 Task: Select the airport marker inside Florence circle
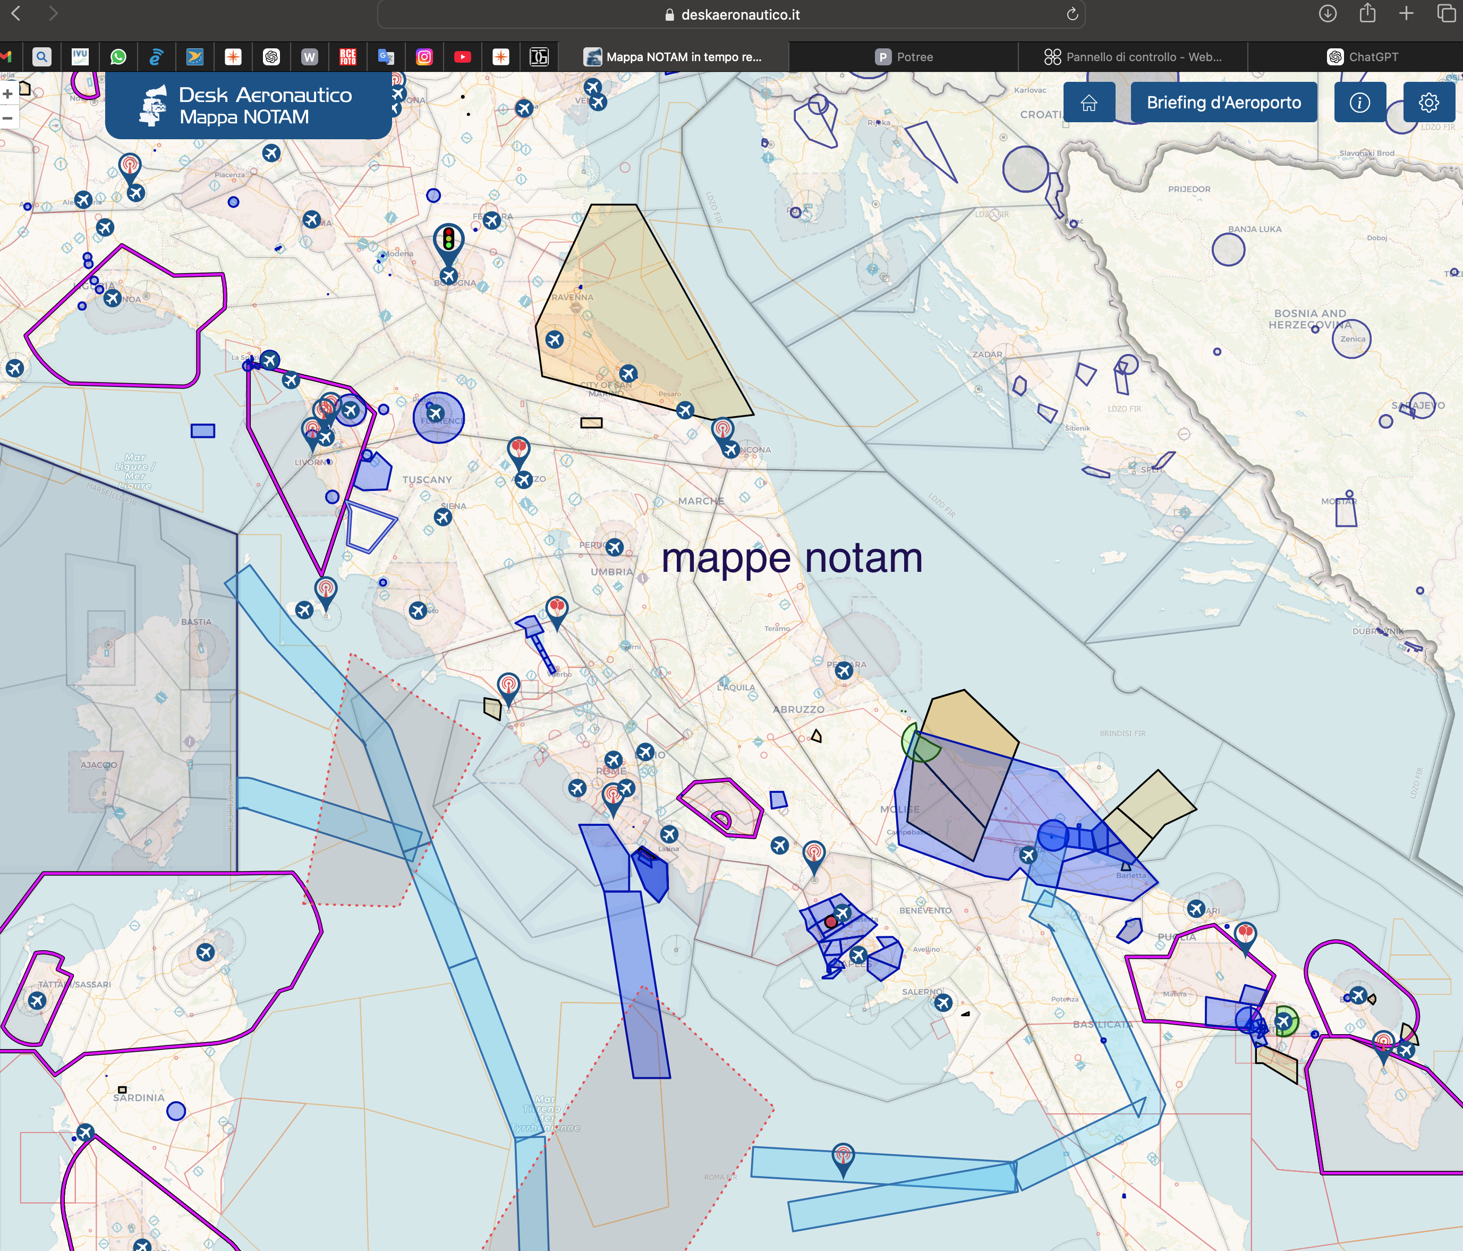pos(436,413)
